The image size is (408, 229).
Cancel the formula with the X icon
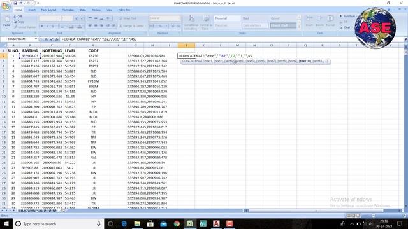coord(47,39)
